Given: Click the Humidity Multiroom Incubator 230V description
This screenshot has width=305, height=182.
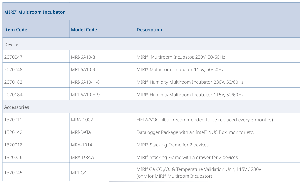Looking at the screenshot, I should coord(190,82).
